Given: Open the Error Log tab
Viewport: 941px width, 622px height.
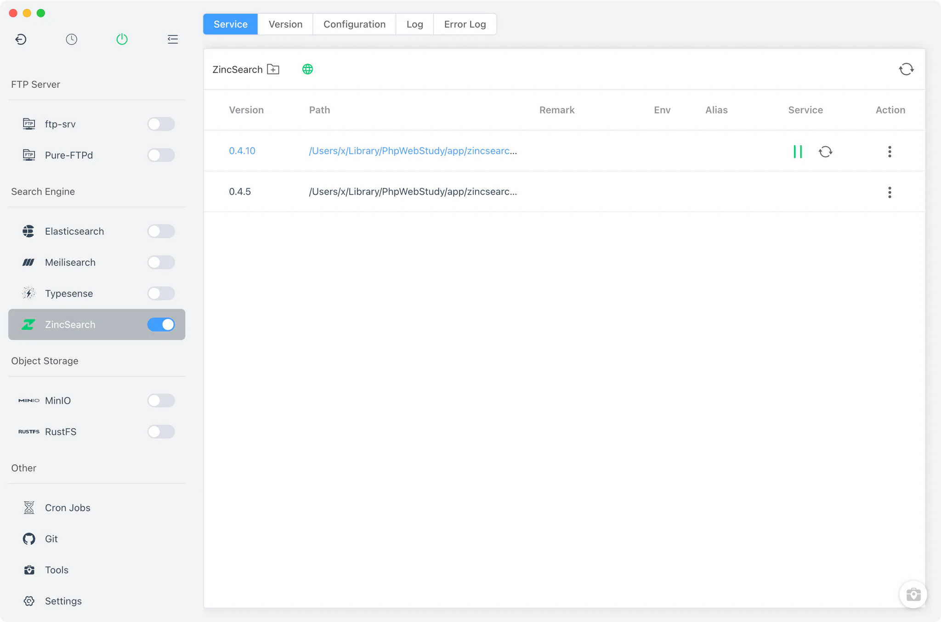Looking at the screenshot, I should [465, 24].
